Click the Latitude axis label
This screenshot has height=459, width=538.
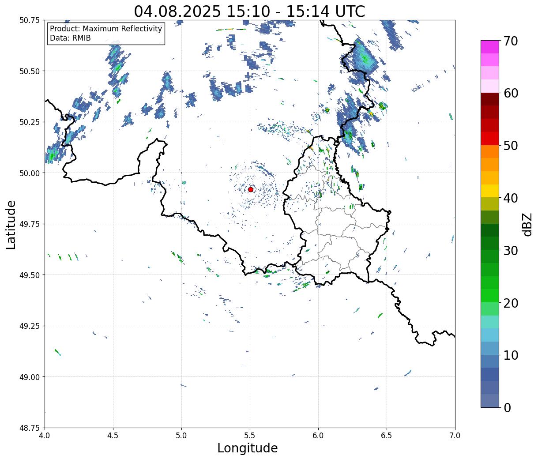click(x=11, y=224)
